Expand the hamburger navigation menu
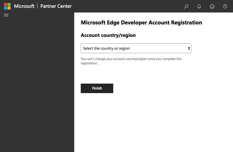Screen dimensions: 233x152 point(6,15)
